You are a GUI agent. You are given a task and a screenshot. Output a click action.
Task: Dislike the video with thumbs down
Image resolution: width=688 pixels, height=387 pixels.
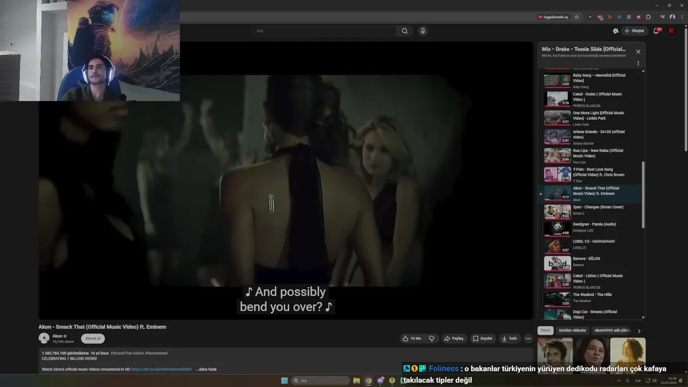432,339
